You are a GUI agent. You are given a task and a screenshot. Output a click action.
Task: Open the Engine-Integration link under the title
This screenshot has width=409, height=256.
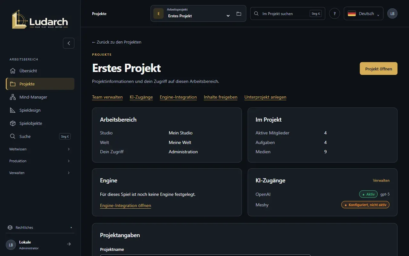pos(178,97)
